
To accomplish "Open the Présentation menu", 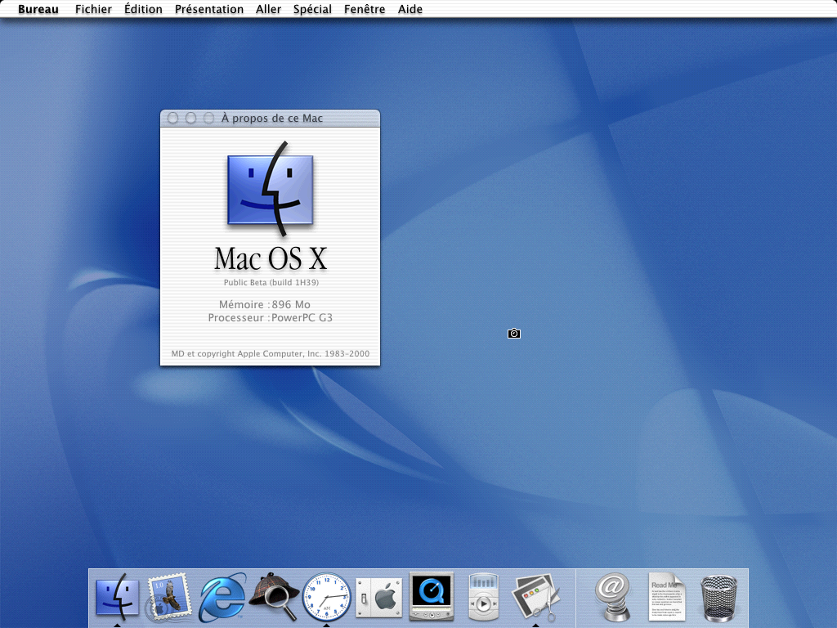I will pyautogui.click(x=209, y=9).
